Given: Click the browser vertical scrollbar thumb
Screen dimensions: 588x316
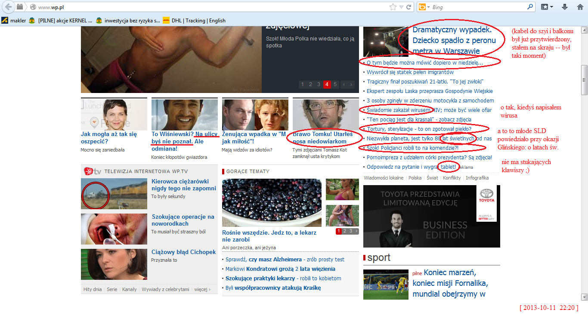Looking at the screenshot, I should pyautogui.click(x=584, y=80).
